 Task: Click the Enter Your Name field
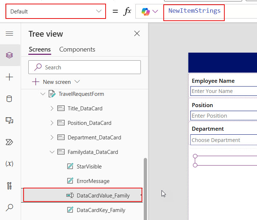click(x=224, y=91)
